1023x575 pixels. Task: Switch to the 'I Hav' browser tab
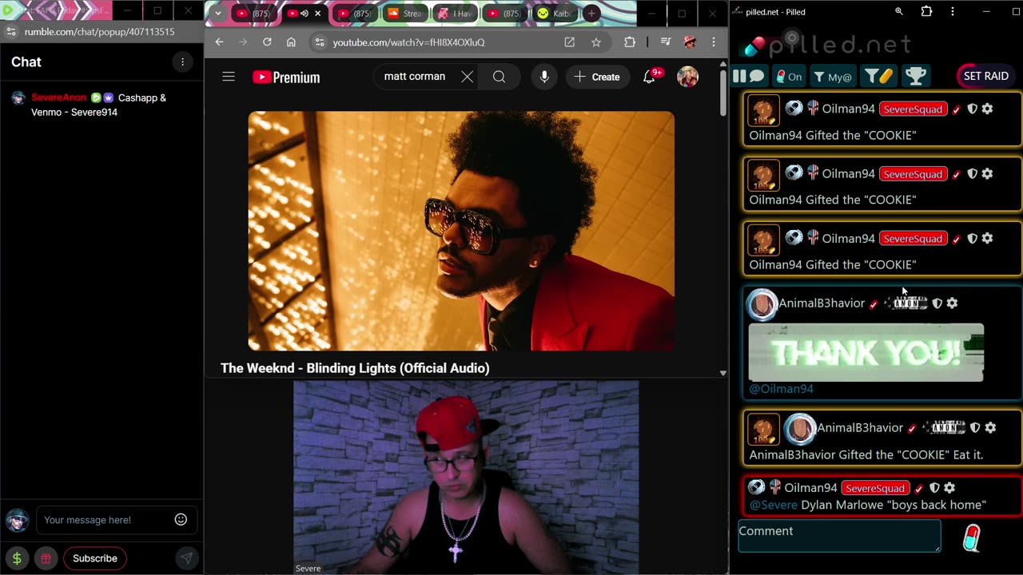coord(456,14)
